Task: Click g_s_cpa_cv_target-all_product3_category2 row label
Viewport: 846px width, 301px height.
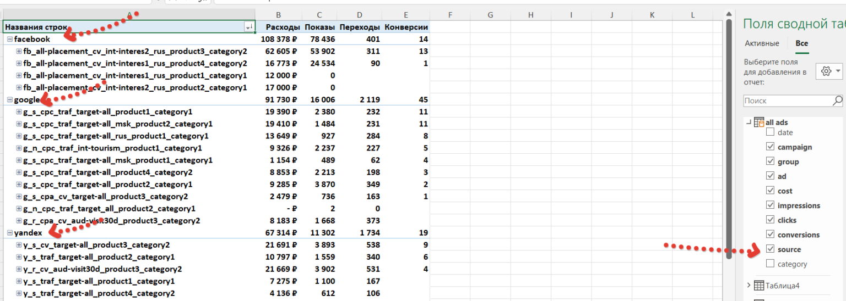Action: 105,197
